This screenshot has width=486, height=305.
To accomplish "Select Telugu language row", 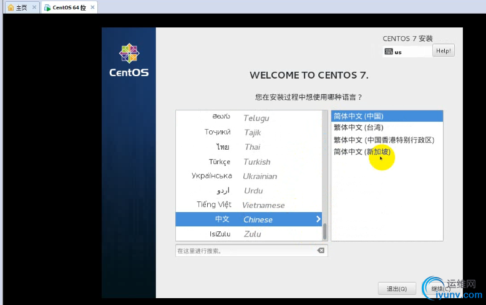I will [x=249, y=118].
